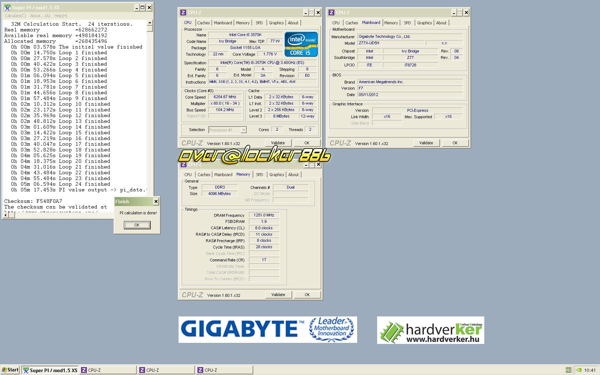Click Validate in the Mainboard CPU-Z window
Image resolution: width=600 pixels, height=375 pixels.
tap(426, 143)
